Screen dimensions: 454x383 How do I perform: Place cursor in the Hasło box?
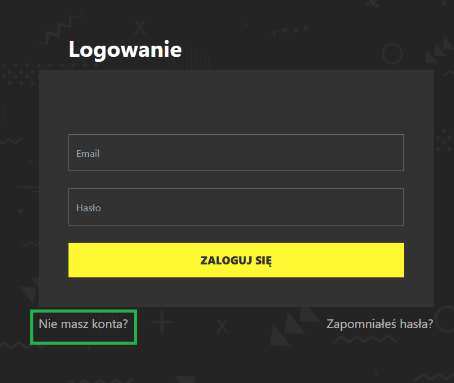[236, 207]
